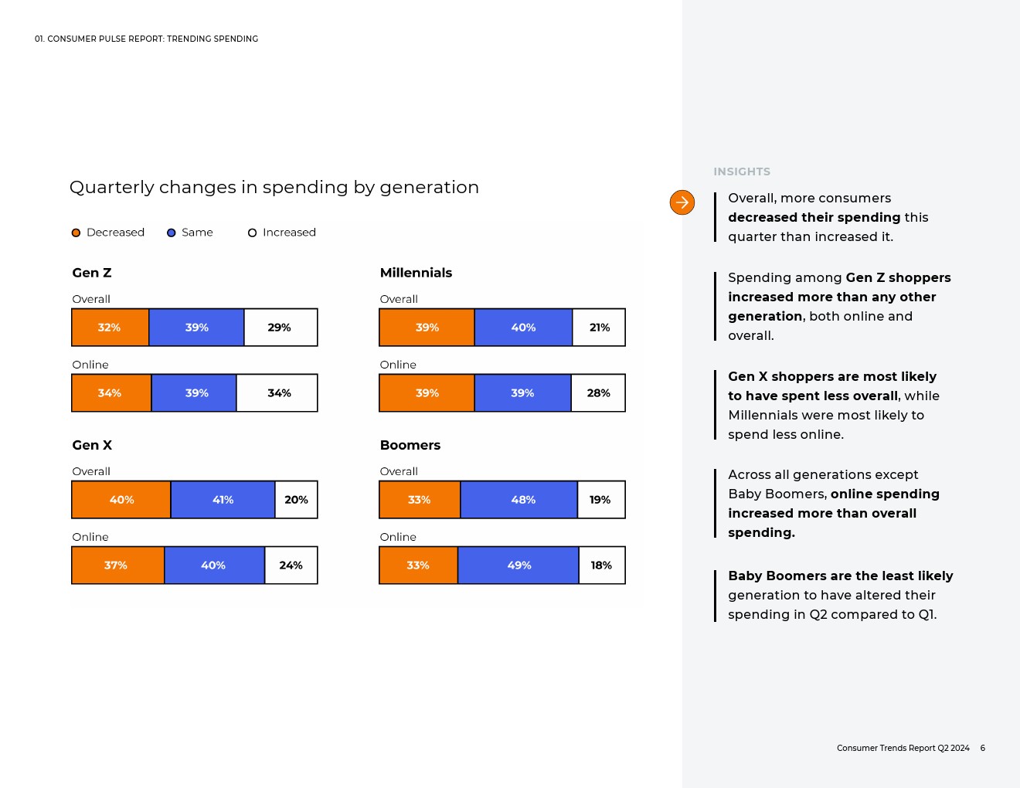Click the Consumer Trends Report Q2 2024 footer
This screenshot has height=788, width=1020.
[x=903, y=748]
